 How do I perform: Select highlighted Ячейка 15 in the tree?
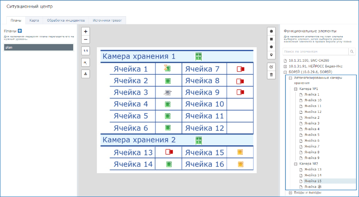[x=313, y=181]
